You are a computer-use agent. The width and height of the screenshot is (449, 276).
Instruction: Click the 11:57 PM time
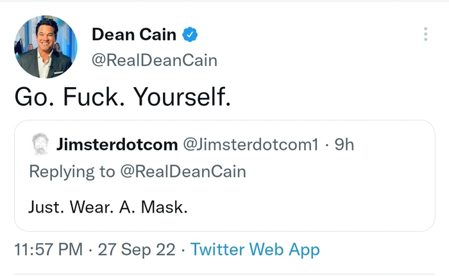click(x=47, y=249)
